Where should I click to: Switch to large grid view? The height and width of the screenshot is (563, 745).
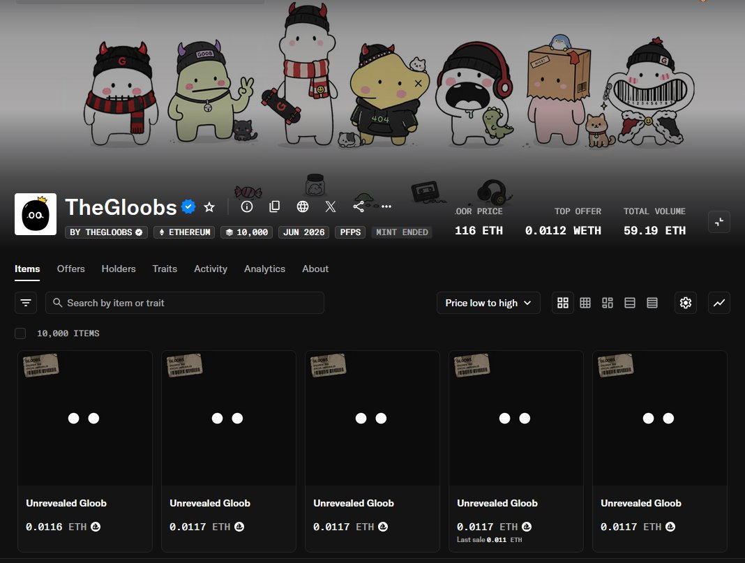pos(563,303)
